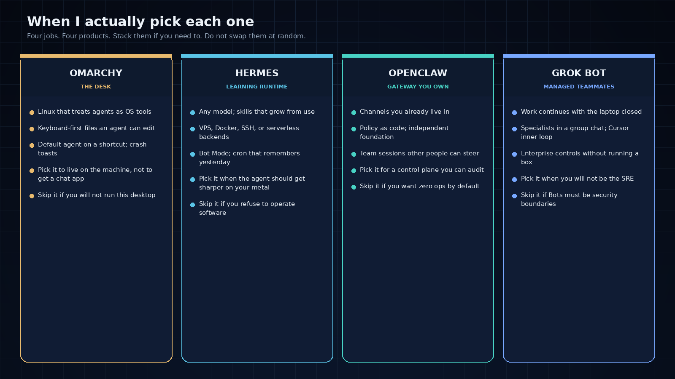Click the 'MANAGED TEAMMATES' label
The width and height of the screenshot is (675, 379).
click(x=579, y=86)
